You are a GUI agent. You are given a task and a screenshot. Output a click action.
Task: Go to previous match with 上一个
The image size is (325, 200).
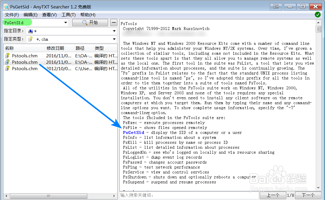[x=273, y=195]
